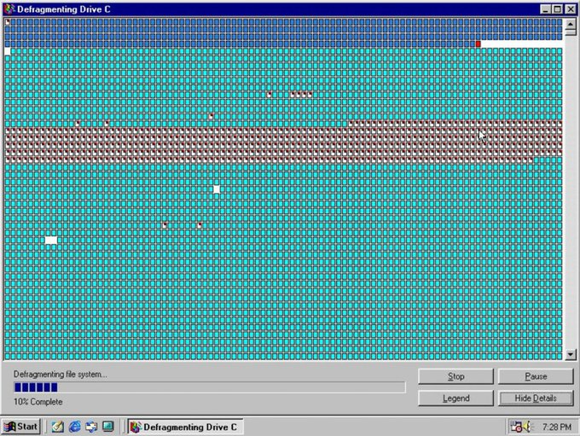Screen dimensions: 580x436
Task: Click the red cluster currently being written
Action: point(478,44)
